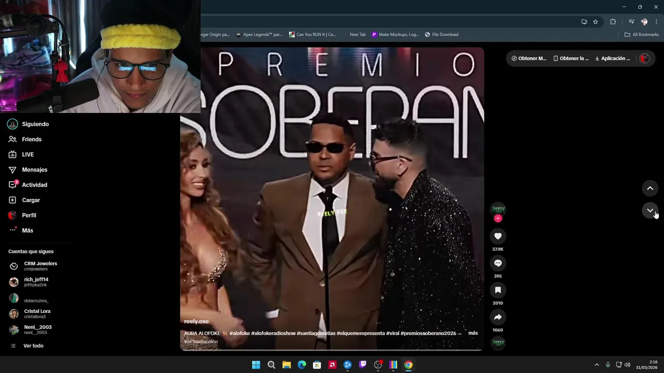Open the Make Mockups bookmark

[395, 35]
